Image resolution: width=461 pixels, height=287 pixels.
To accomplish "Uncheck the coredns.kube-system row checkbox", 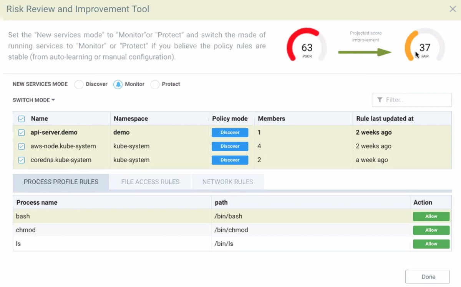I will tap(22, 160).
